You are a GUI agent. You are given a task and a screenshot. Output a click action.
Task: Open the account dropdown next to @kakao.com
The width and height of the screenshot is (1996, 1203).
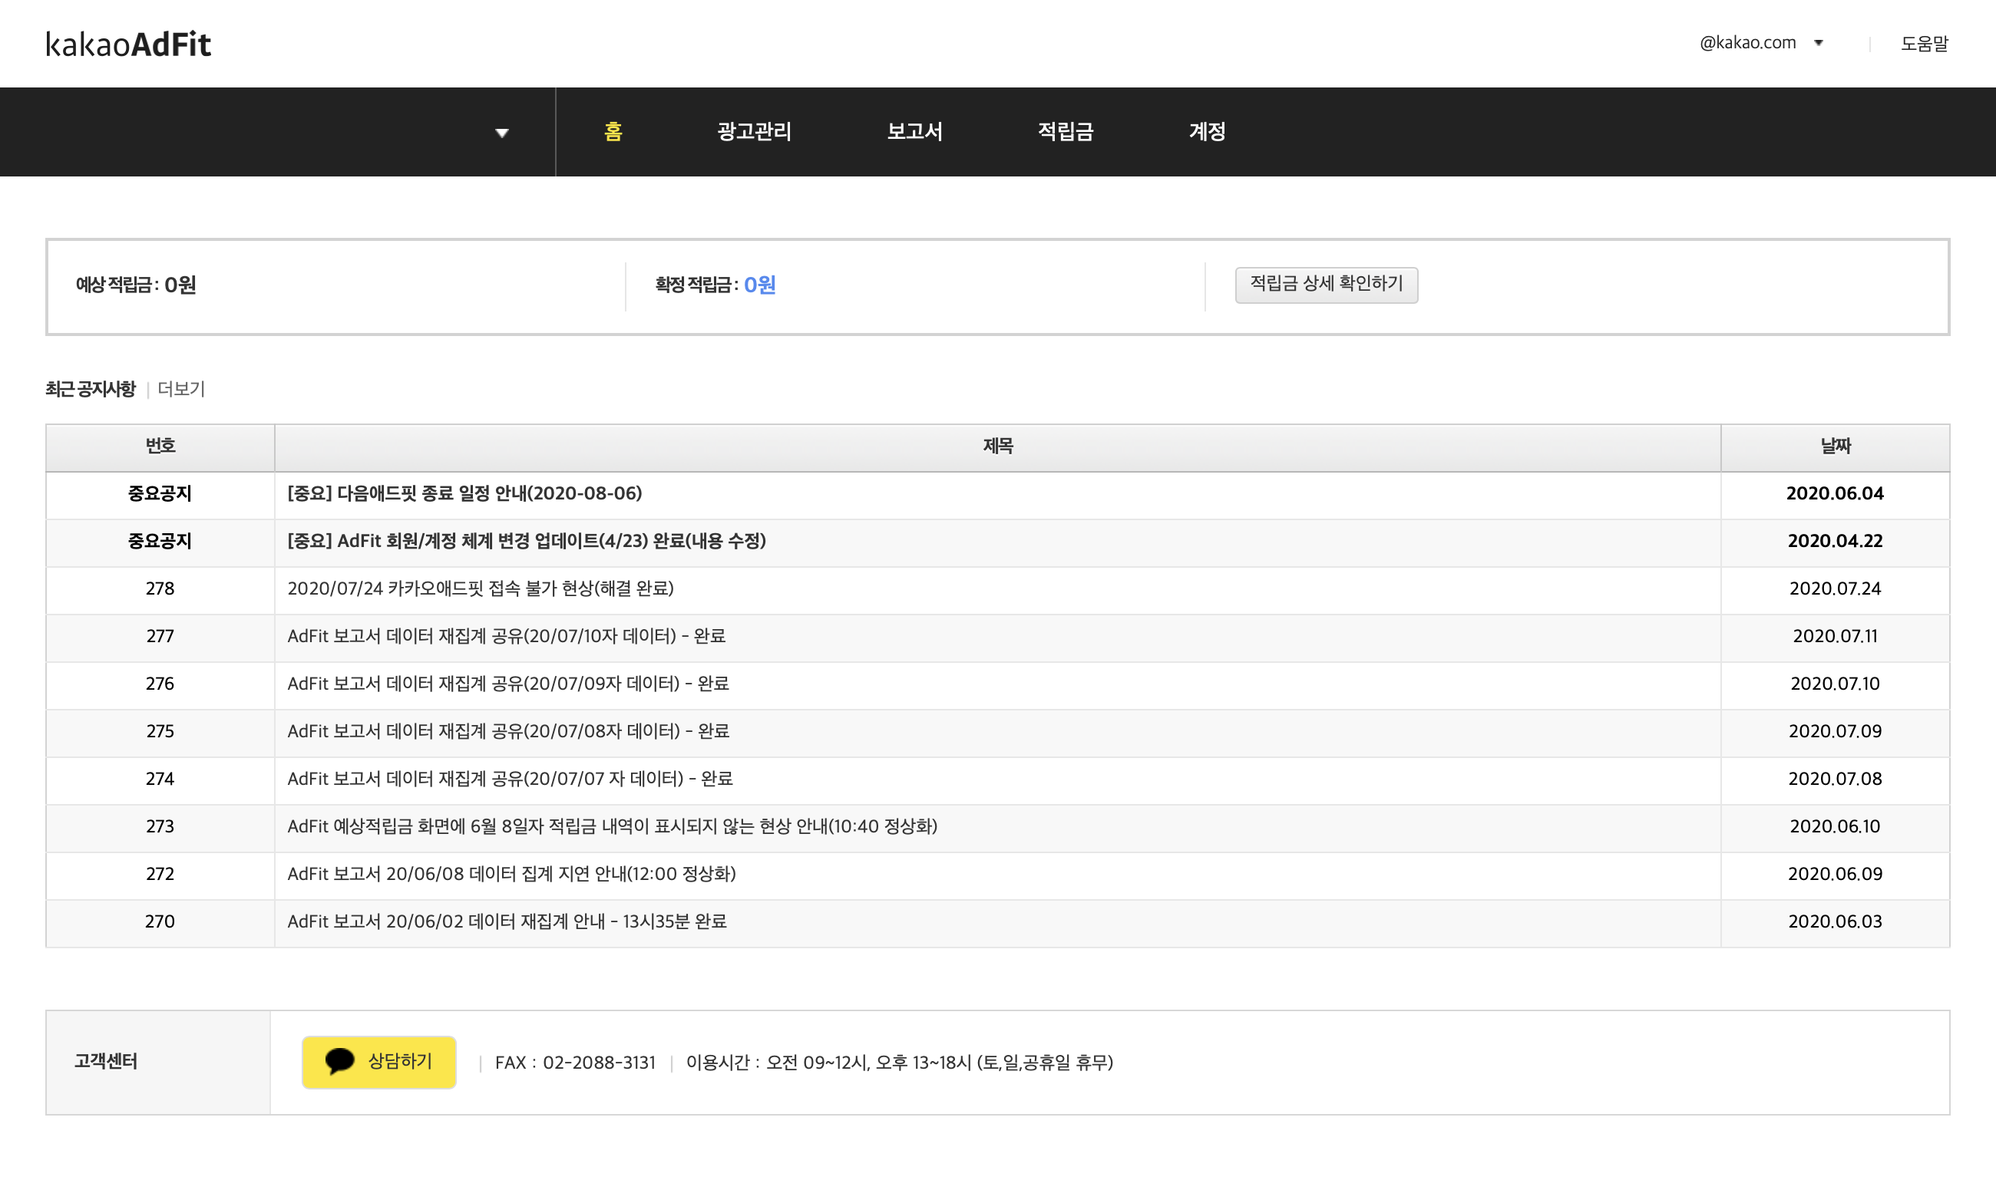click(x=1819, y=43)
